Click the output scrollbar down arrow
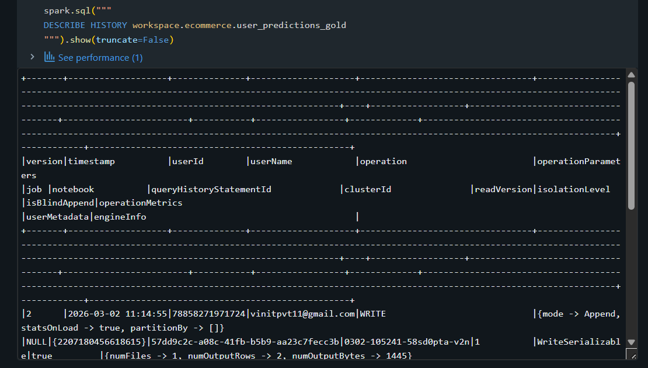Viewport: 648px width, 368px height. pyautogui.click(x=631, y=342)
